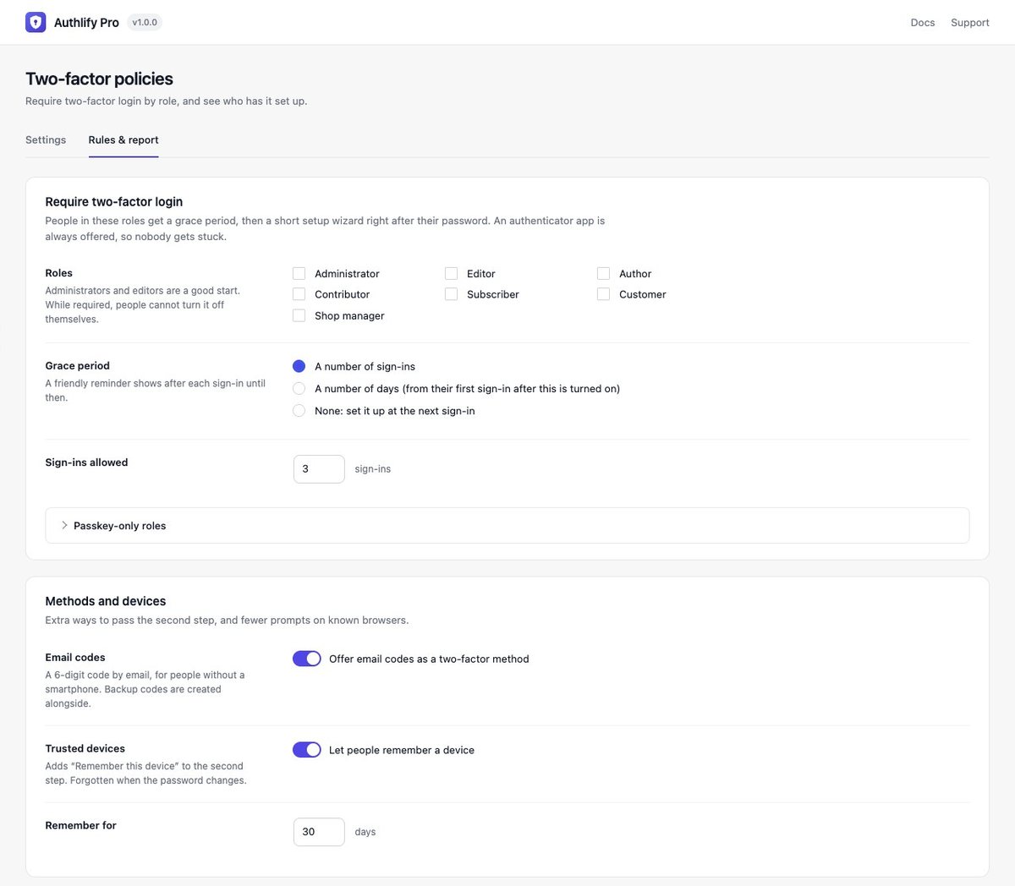Click the 'Email codes' setting label
The width and height of the screenshot is (1015, 886).
point(75,657)
